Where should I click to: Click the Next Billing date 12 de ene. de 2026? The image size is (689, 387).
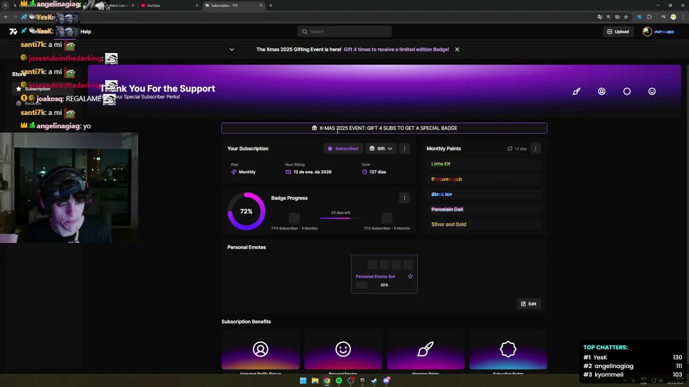click(312, 172)
